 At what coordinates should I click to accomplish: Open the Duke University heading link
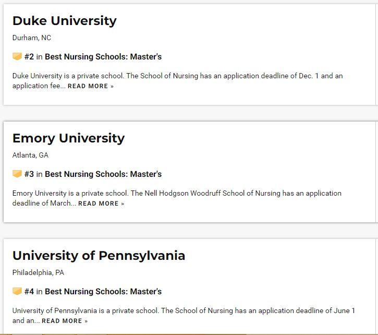click(64, 21)
